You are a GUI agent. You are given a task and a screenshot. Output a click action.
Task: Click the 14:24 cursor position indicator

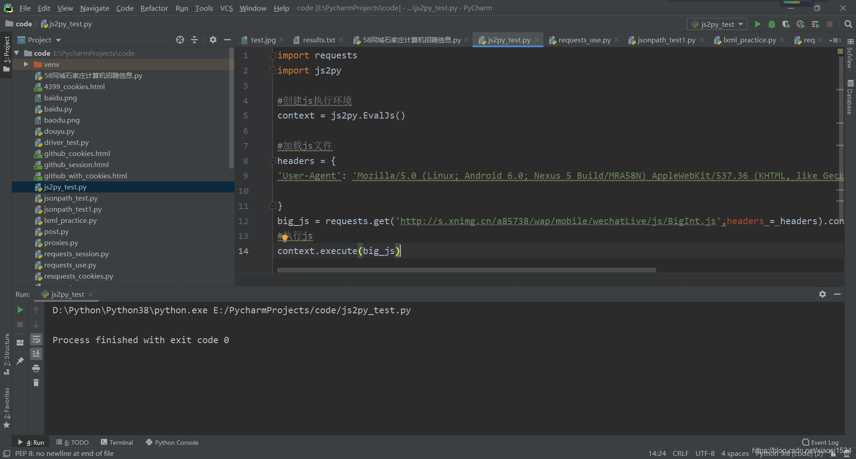[x=657, y=453]
